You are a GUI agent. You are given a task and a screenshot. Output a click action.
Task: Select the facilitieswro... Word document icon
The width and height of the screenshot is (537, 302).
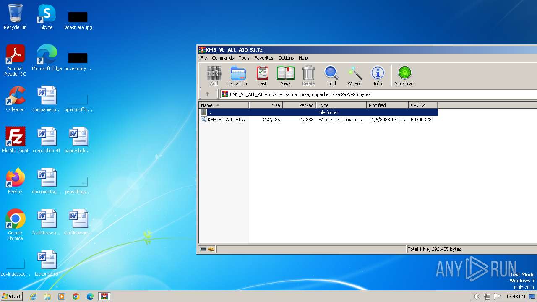tap(47, 222)
